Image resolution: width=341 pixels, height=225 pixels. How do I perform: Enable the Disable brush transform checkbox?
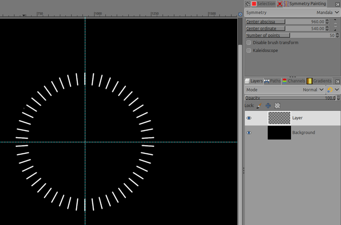pos(249,43)
